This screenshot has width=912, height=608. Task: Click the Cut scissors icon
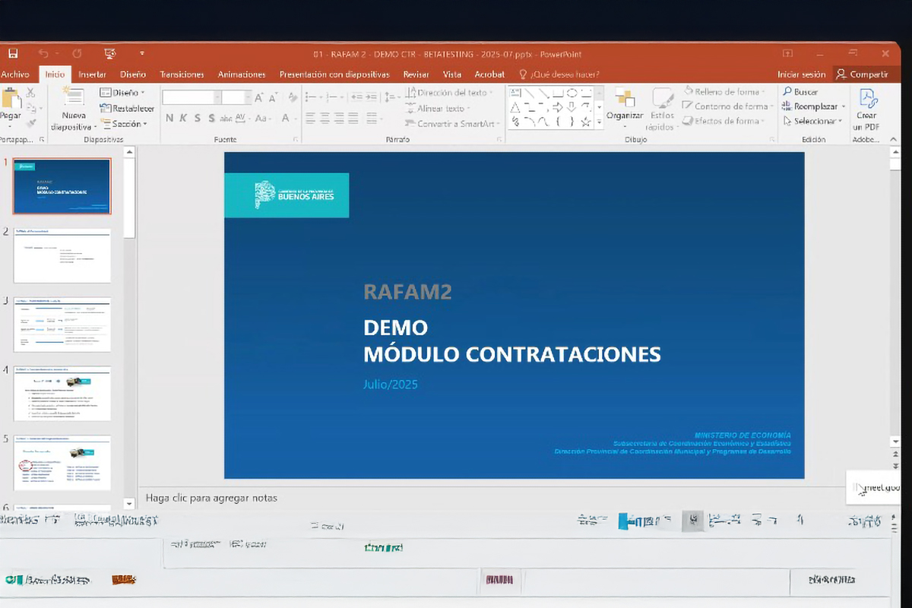pos(31,93)
